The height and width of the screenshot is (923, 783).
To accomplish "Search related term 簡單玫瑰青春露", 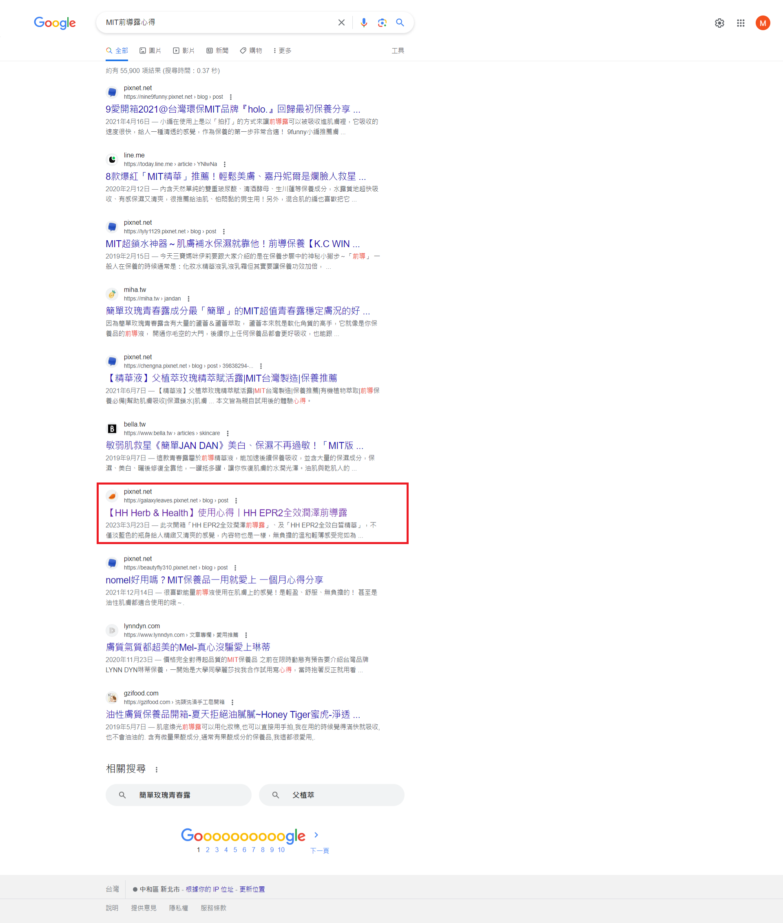I will (179, 795).
